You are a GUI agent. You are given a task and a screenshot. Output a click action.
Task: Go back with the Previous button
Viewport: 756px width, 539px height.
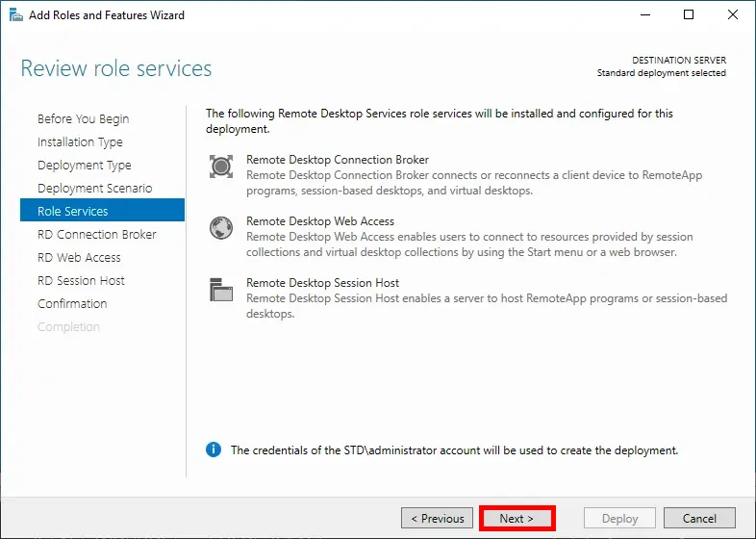(x=437, y=519)
